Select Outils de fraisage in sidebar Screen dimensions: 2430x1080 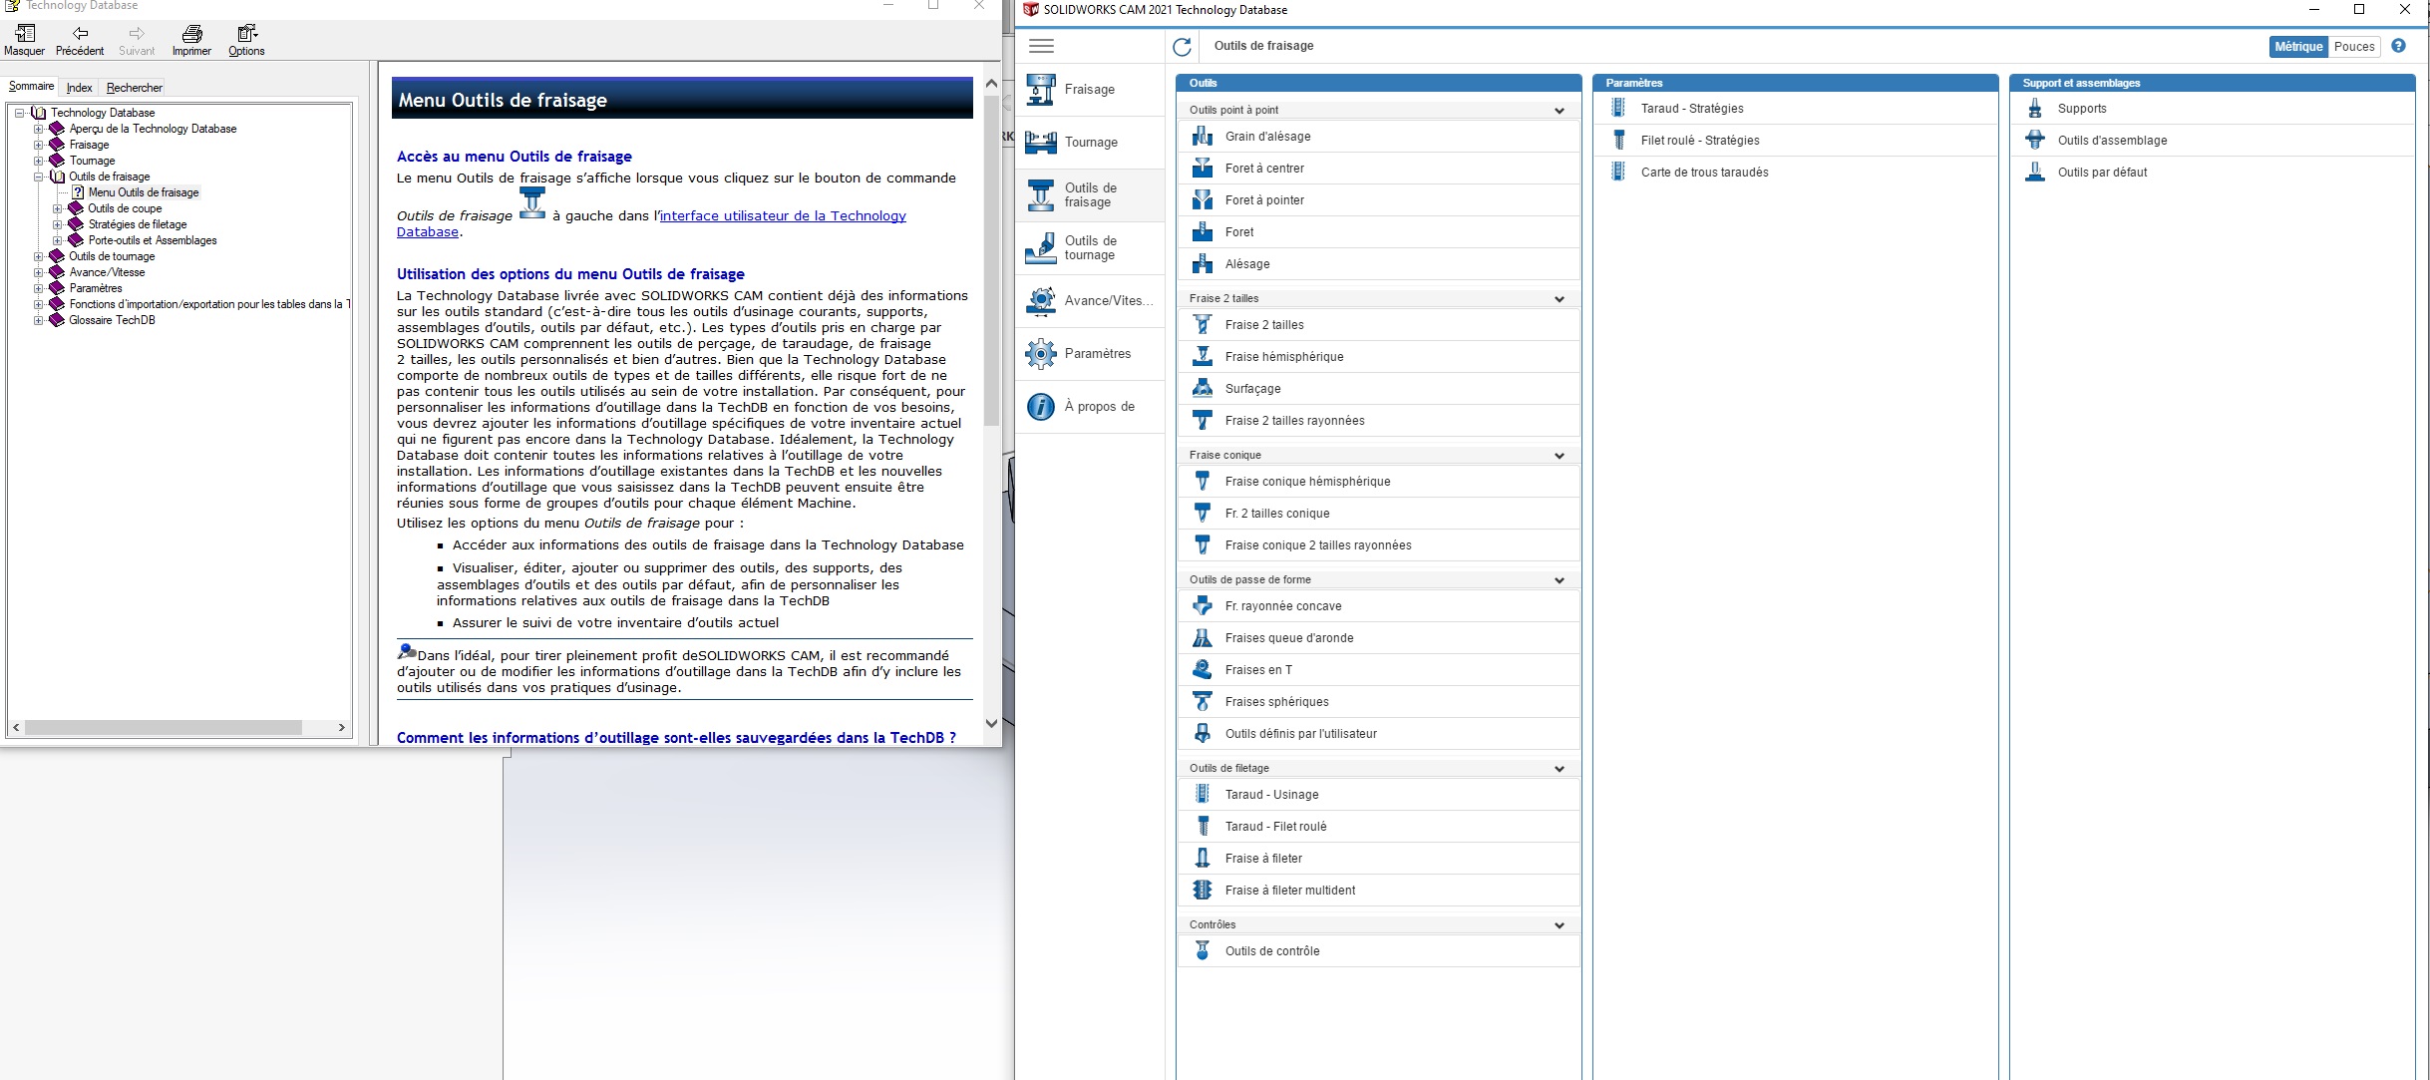[1090, 195]
